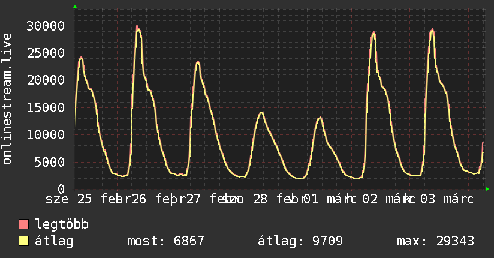This screenshot has width=494, height=258.
Task: Click the átlag: 9709 average value
Action: click(x=300, y=241)
